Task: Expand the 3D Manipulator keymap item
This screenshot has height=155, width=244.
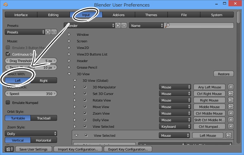Action: point(75,87)
